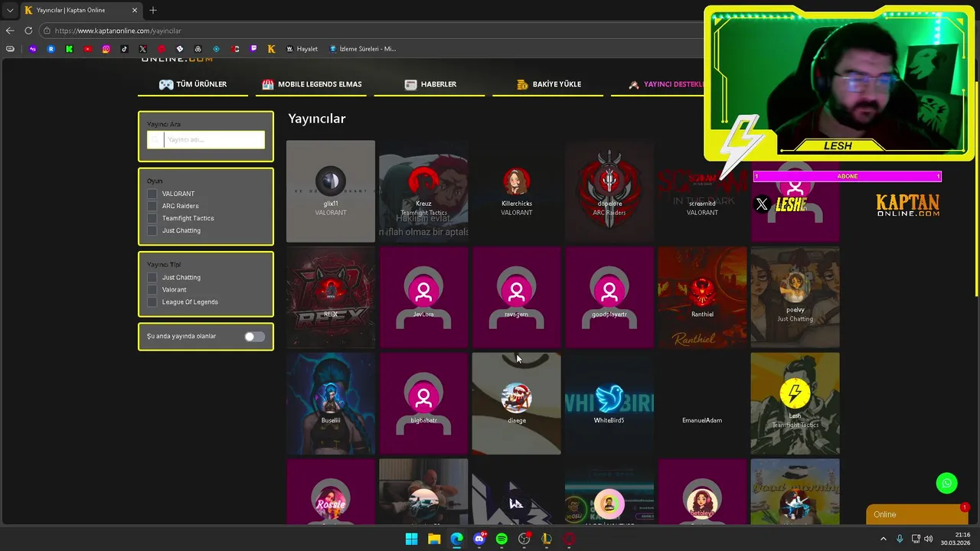
Task: Check the Just Chatting game filter
Action: [152, 230]
